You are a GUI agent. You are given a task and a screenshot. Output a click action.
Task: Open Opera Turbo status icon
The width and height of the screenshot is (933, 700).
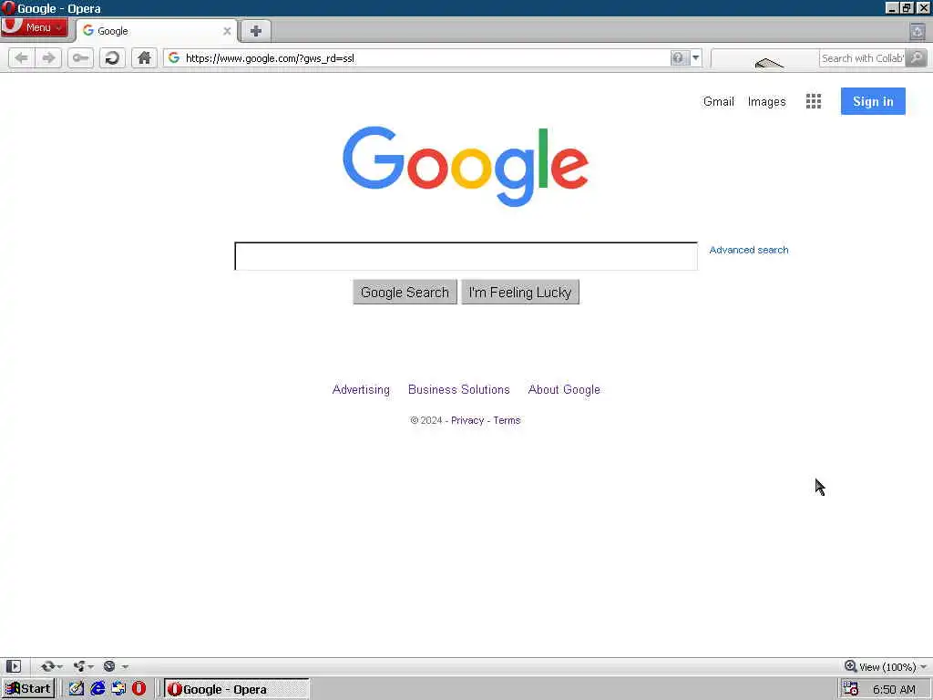(x=109, y=666)
